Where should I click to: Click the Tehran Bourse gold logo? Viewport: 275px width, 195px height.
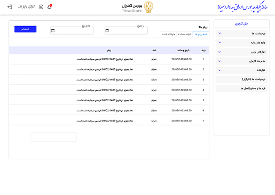[148, 7]
